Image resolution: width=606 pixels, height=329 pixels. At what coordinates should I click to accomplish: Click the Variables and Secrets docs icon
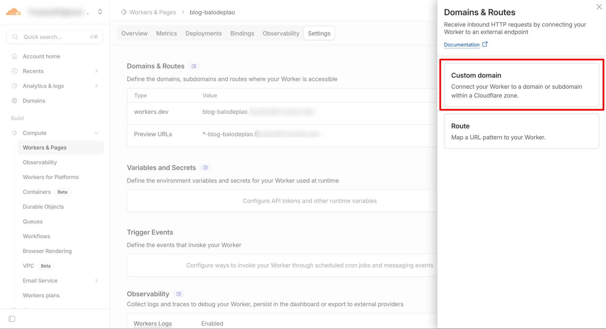[205, 168]
